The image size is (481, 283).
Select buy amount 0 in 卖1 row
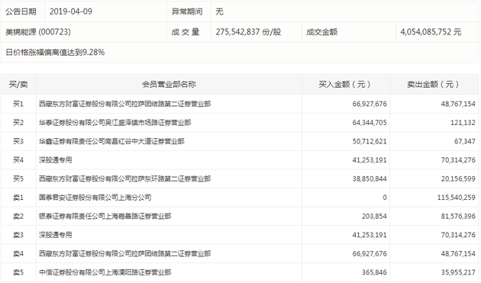pyautogui.click(x=385, y=198)
